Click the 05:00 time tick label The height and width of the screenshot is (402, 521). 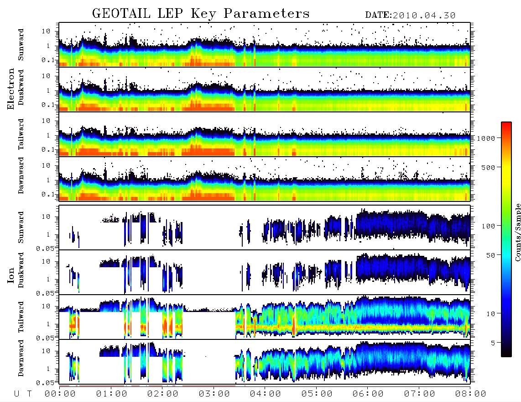pos(317,394)
